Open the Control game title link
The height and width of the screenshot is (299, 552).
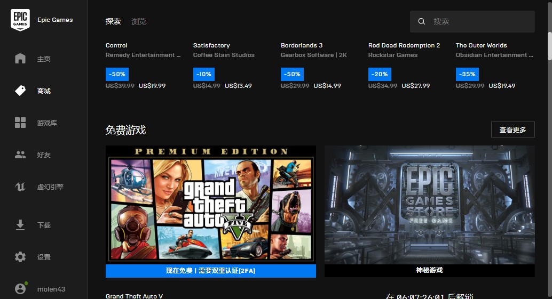click(116, 45)
